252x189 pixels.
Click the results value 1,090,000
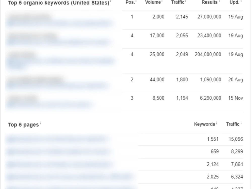(210, 80)
